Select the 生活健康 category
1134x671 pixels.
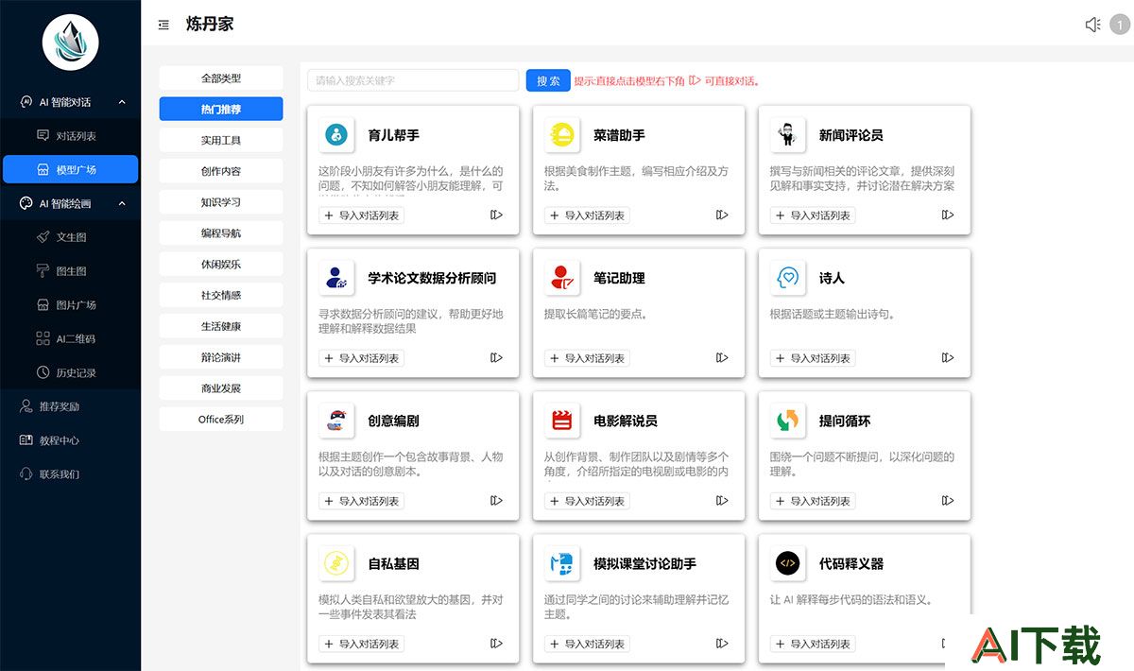pos(221,326)
